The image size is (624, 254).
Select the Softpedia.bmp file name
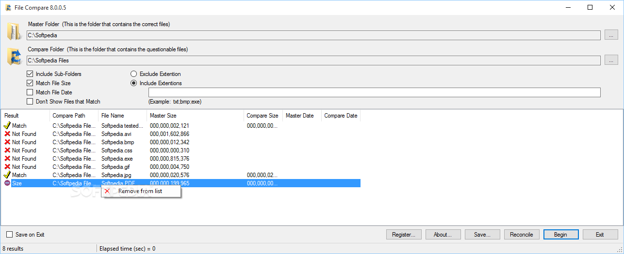tap(117, 142)
